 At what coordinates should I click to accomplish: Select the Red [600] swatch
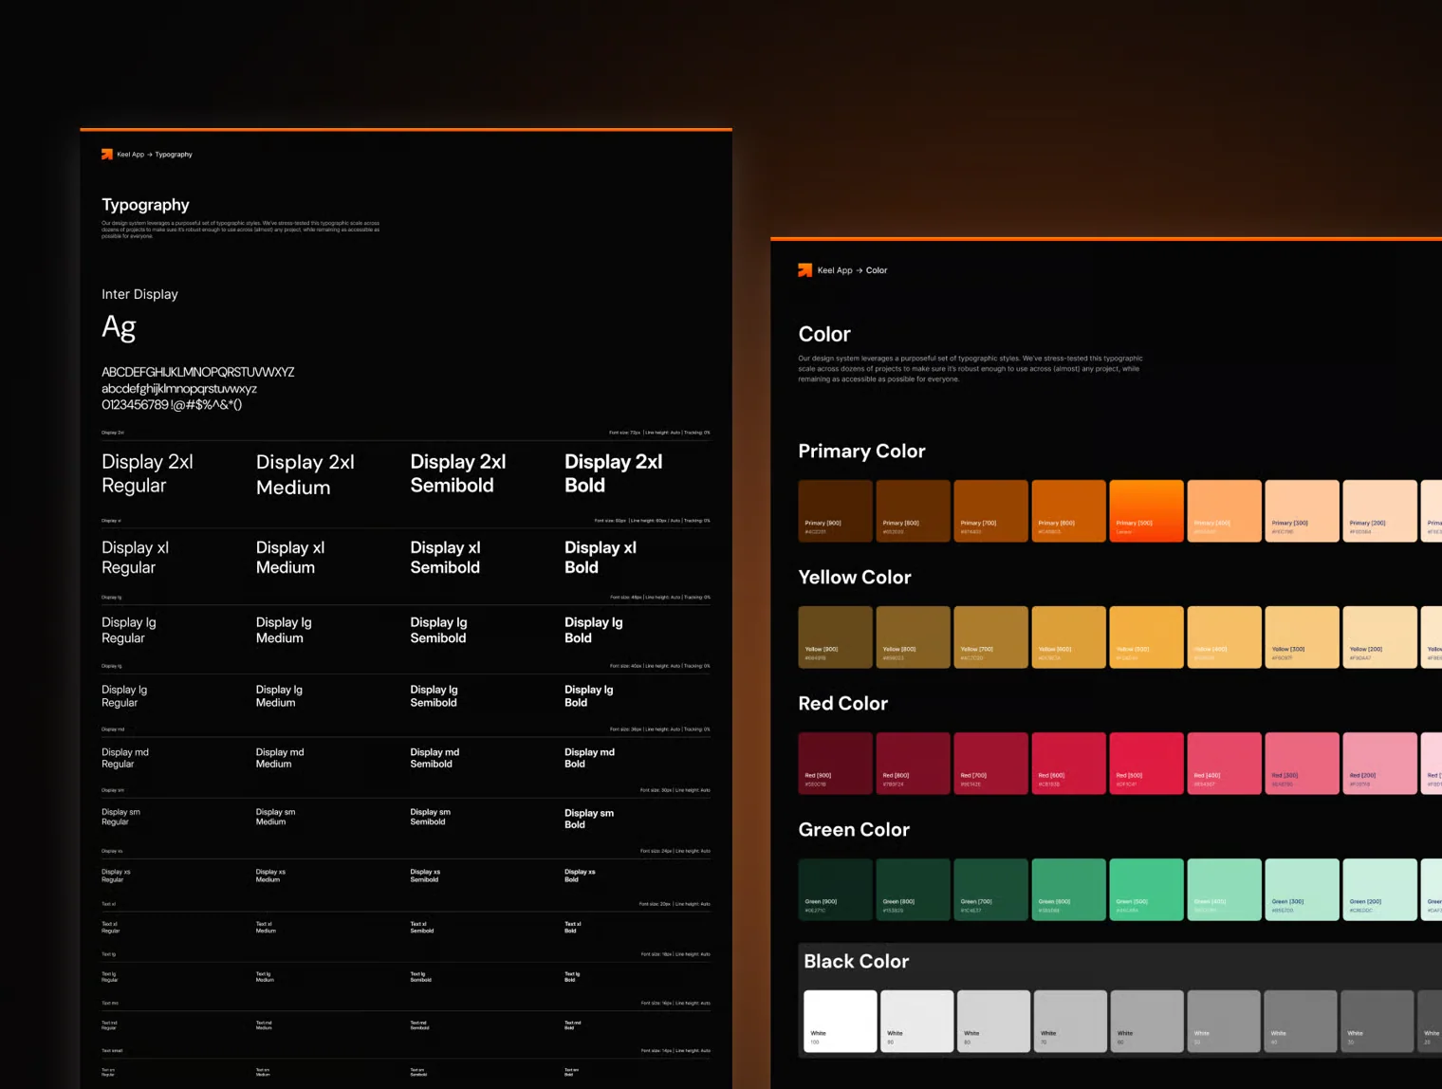point(1068,764)
